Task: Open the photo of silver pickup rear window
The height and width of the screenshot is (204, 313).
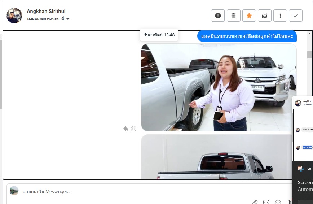Action: [217, 157]
